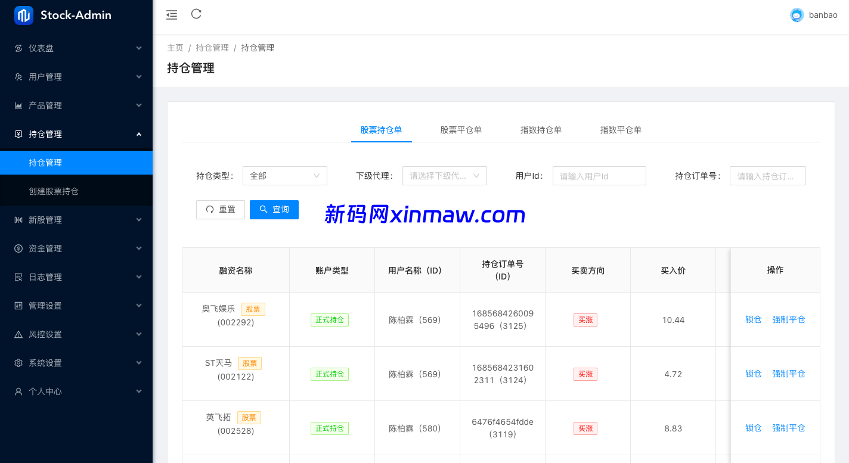
Task: Click the Stock-Admin logo icon
Action: [24, 15]
